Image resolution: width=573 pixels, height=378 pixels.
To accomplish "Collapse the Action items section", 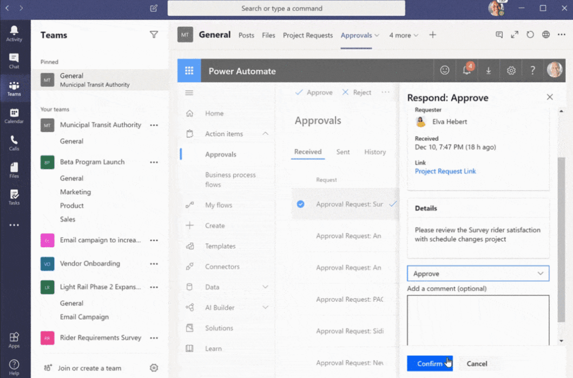I will tap(265, 133).
